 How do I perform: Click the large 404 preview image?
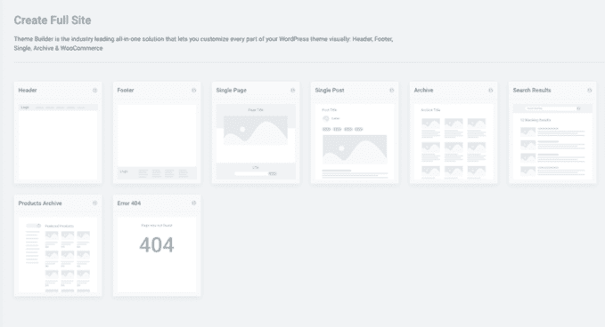(x=157, y=255)
